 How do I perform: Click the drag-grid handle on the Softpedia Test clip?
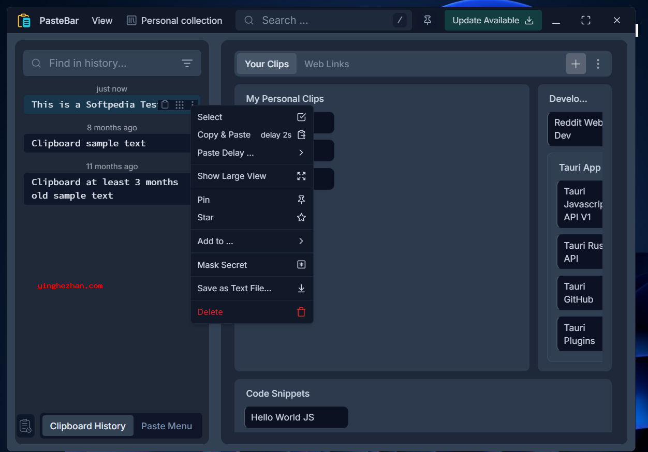coord(179,104)
